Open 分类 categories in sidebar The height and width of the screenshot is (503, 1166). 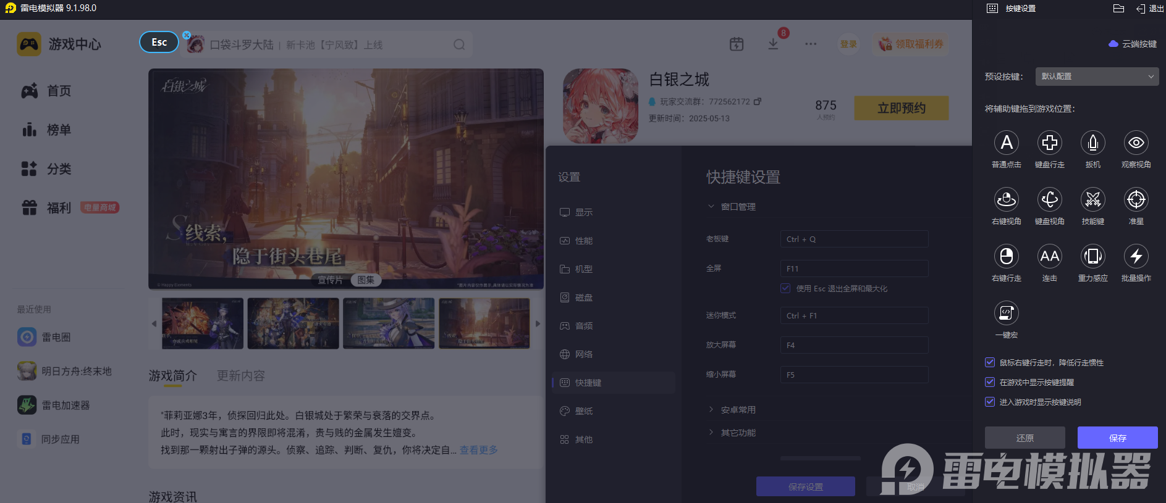point(46,168)
